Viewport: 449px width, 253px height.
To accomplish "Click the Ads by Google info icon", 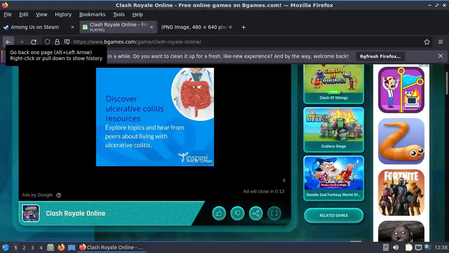I will (59, 195).
